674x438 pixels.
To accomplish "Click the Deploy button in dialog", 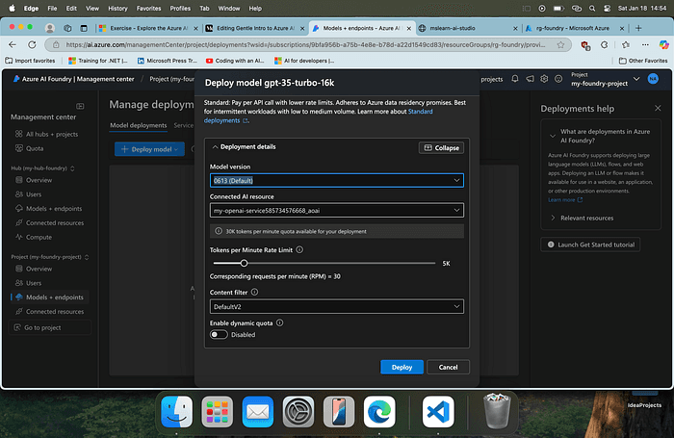I will [x=402, y=367].
